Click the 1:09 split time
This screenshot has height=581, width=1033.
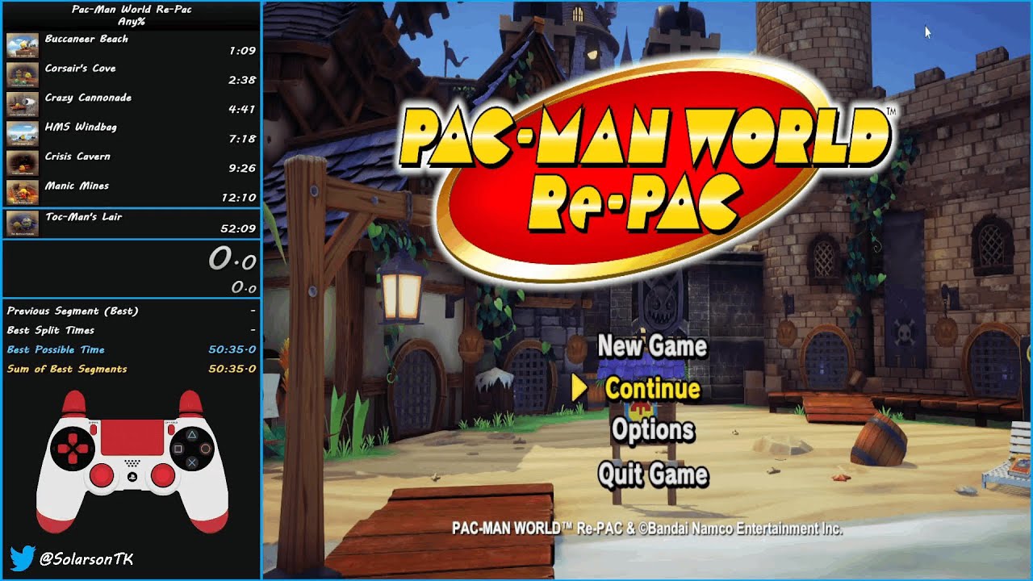pyautogui.click(x=242, y=51)
